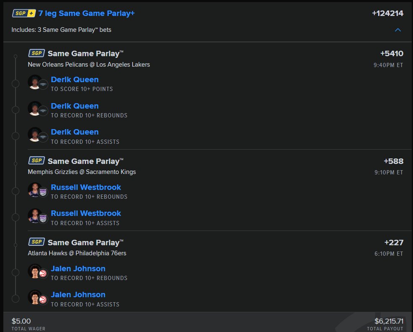
Task: Click the +588 odds for Grizzlies-Kings parlay
Action: pos(394,161)
